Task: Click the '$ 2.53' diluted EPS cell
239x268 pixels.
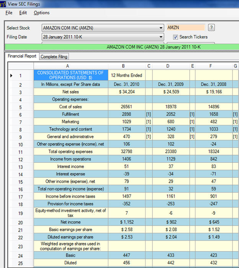Action: pyautogui.click(x=127, y=237)
